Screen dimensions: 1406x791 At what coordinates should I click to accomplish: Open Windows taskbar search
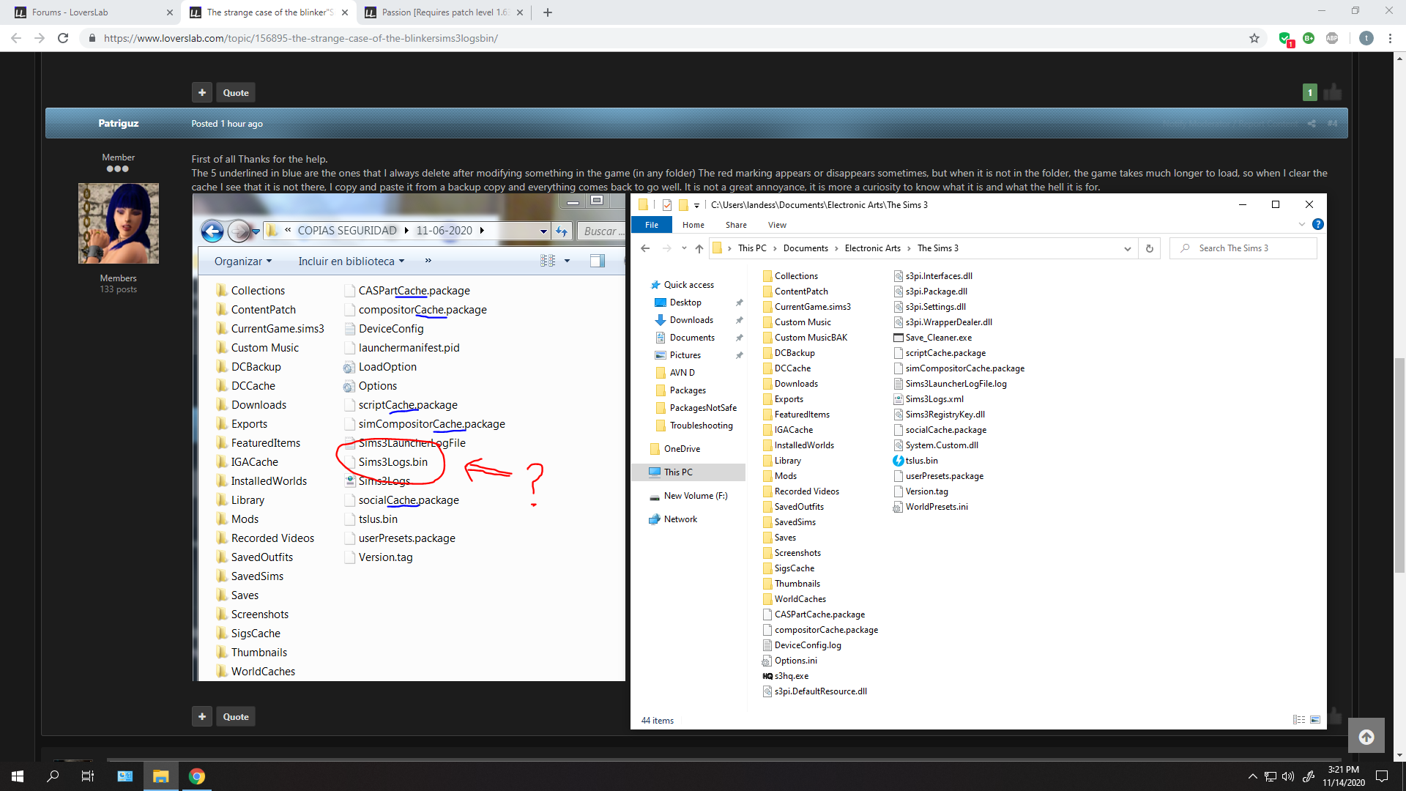click(x=53, y=776)
